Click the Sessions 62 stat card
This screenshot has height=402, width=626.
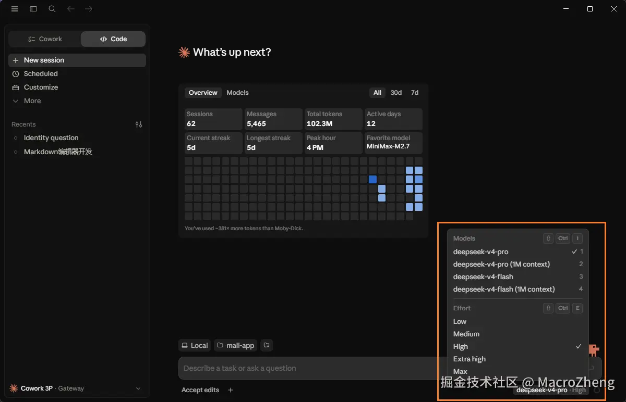click(213, 119)
